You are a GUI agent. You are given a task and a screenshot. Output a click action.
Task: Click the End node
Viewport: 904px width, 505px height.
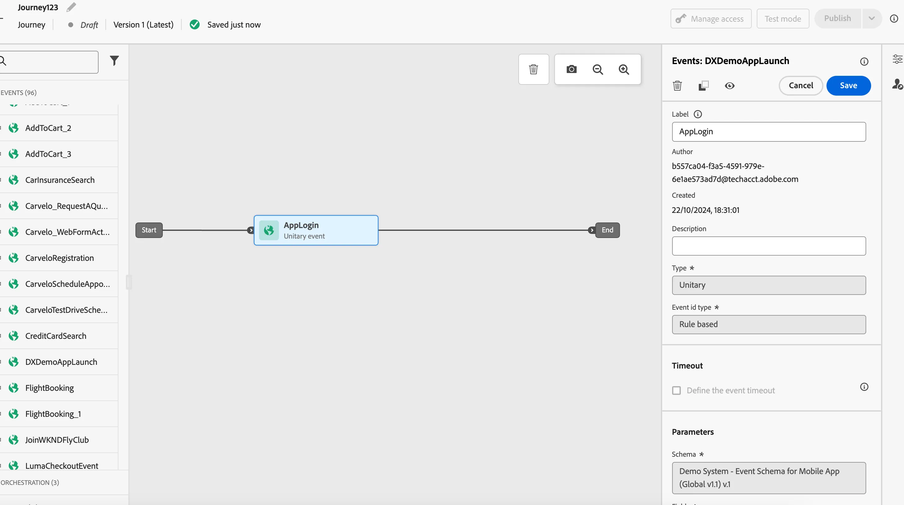click(607, 230)
